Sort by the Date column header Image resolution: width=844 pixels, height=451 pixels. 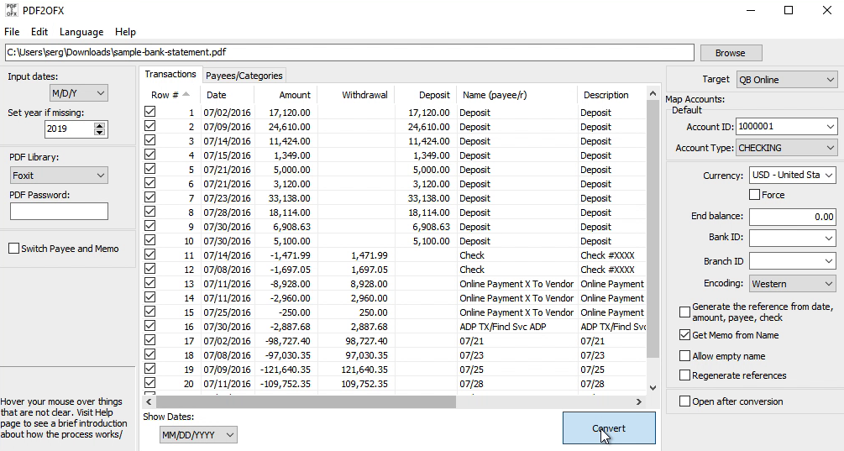(227, 95)
